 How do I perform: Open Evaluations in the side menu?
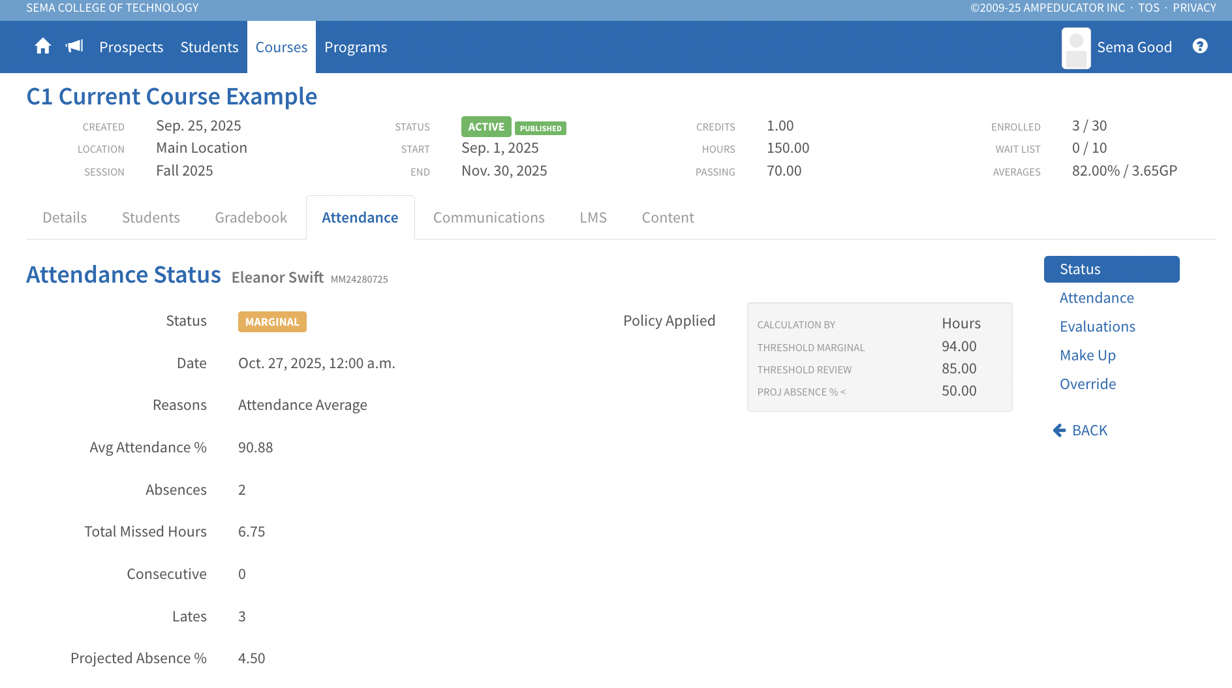pos(1097,326)
